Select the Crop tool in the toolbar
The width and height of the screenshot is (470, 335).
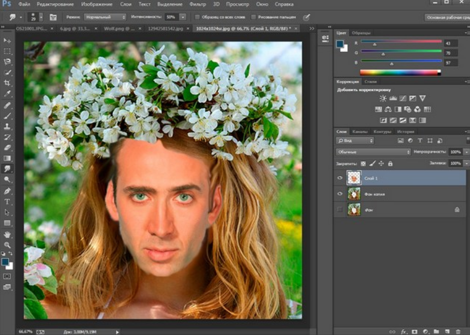[7, 83]
